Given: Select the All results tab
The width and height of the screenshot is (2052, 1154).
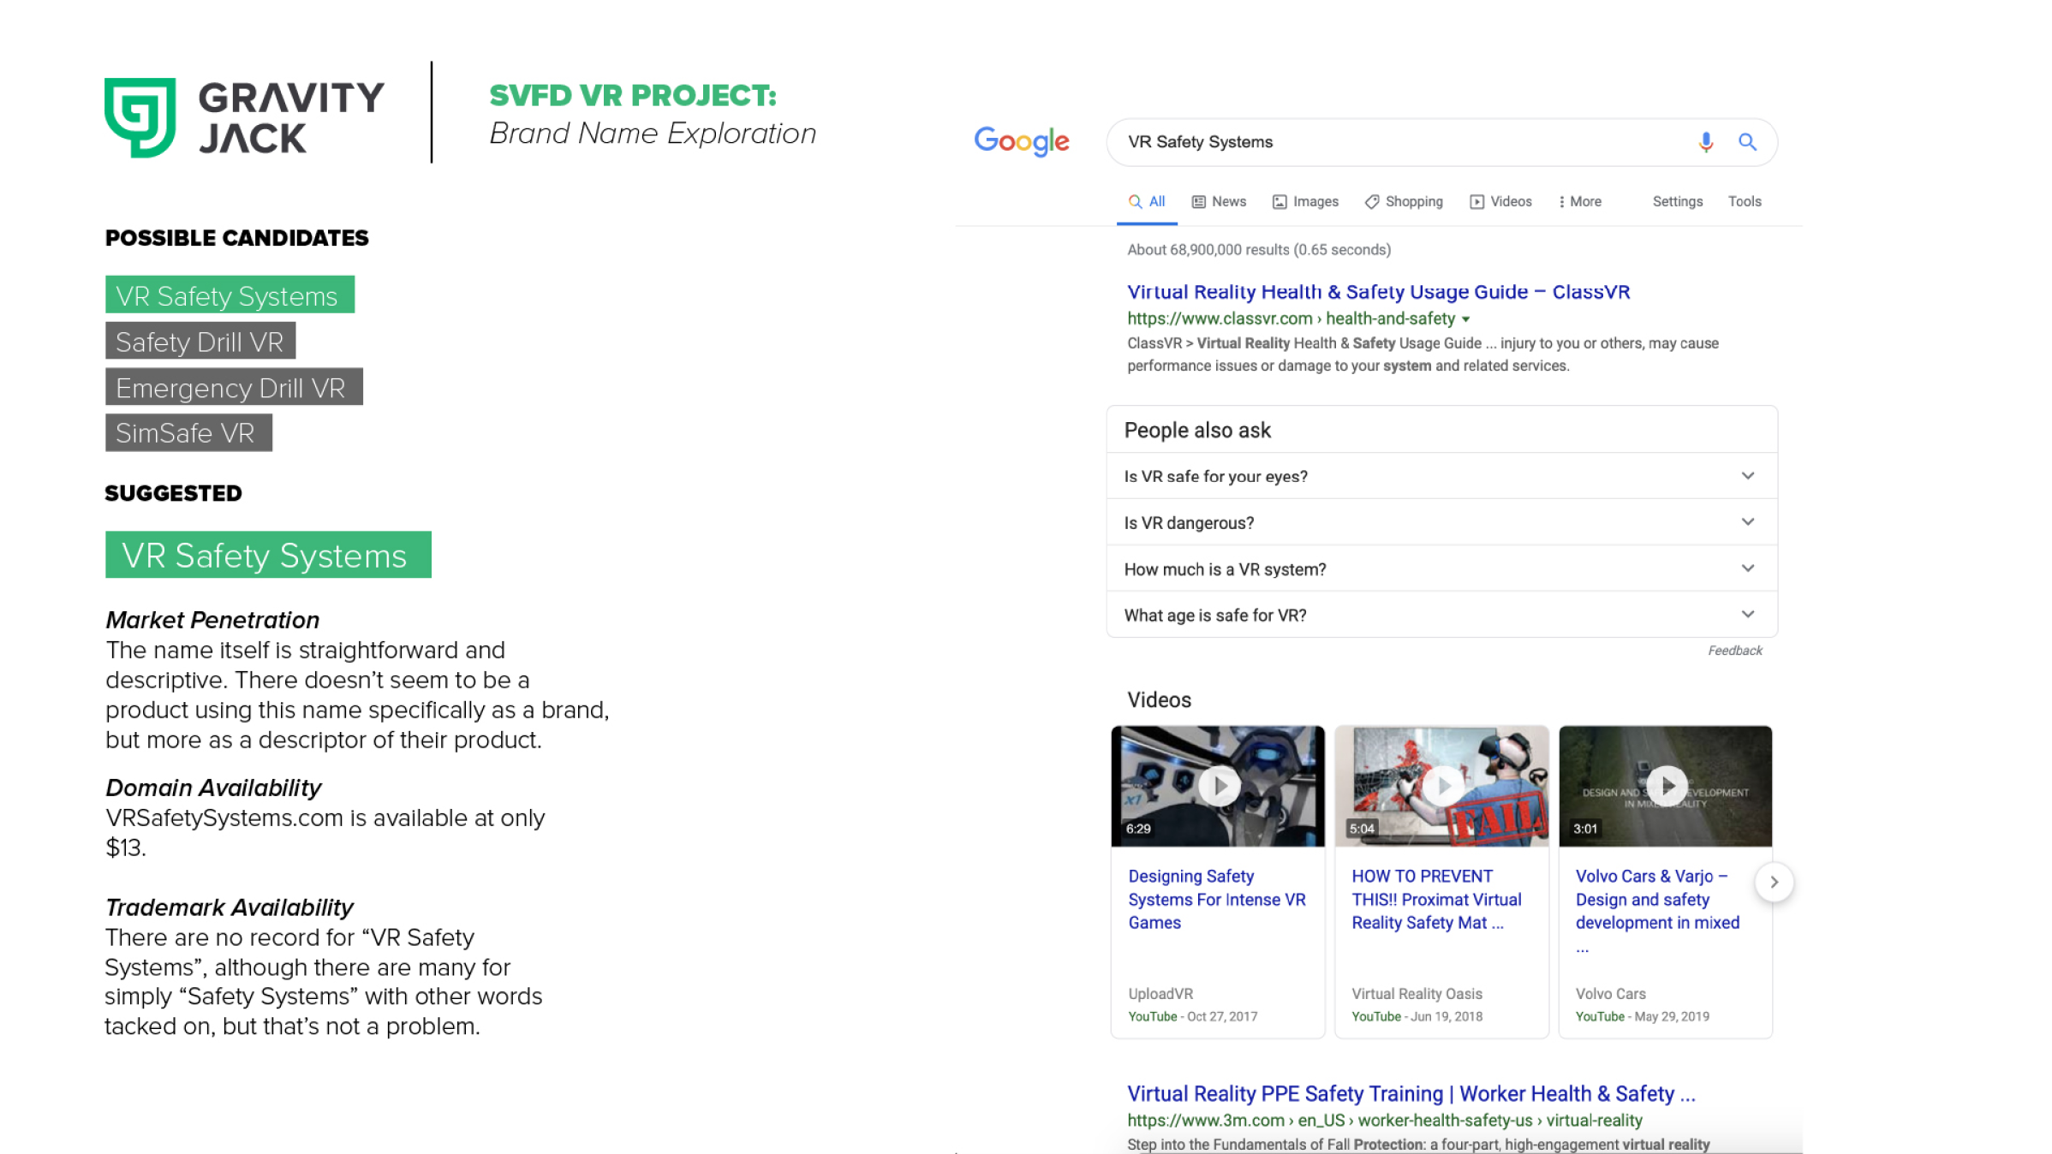Looking at the screenshot, I should coord(1147,202).
